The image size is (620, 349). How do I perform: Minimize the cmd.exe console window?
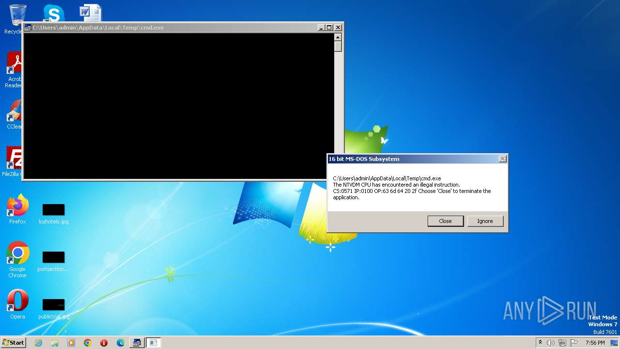click(x=321, y=28)
